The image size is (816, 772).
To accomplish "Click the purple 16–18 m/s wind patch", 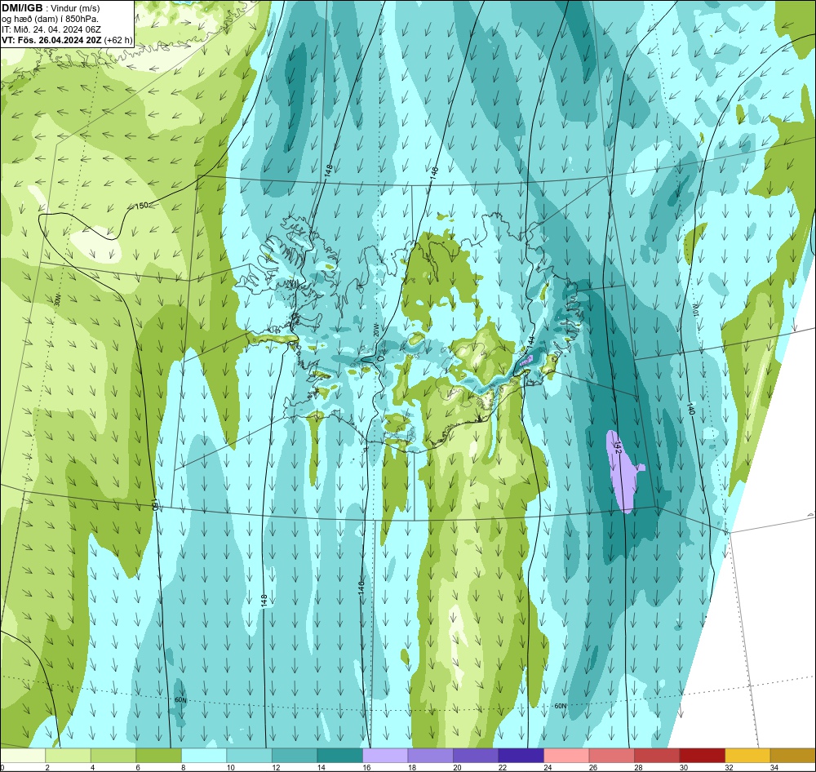I will tap(624, 473).
